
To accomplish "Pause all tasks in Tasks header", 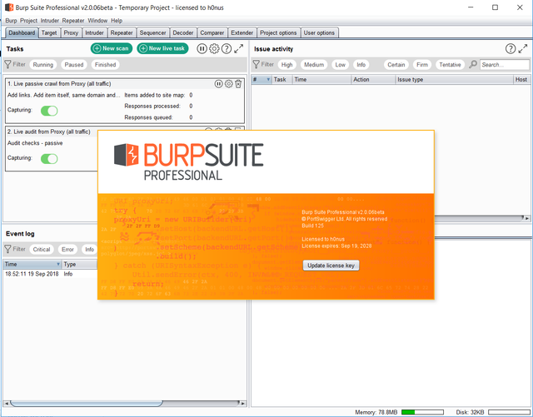I will coord(202,48).
